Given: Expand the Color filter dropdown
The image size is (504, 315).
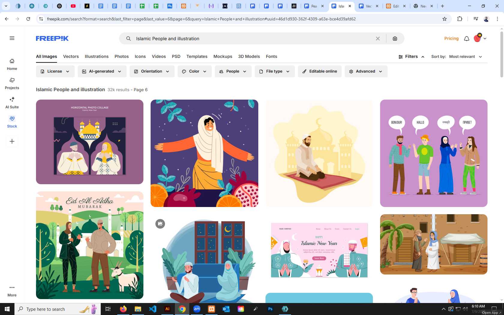Looking at the screenshot, I should coord(194,71).
